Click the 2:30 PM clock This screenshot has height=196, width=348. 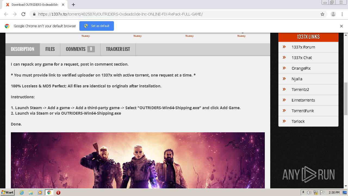tap(334, 192)
